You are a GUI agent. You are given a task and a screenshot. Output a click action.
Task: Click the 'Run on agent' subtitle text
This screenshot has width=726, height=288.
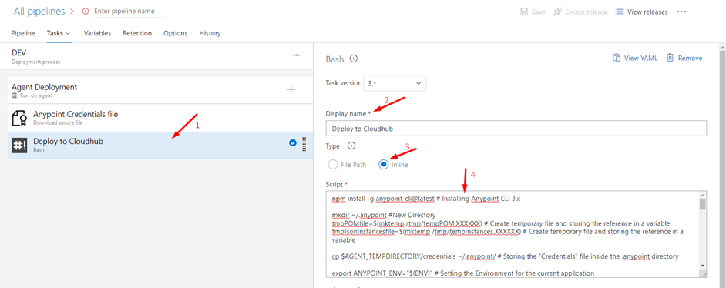pos(35,95)
